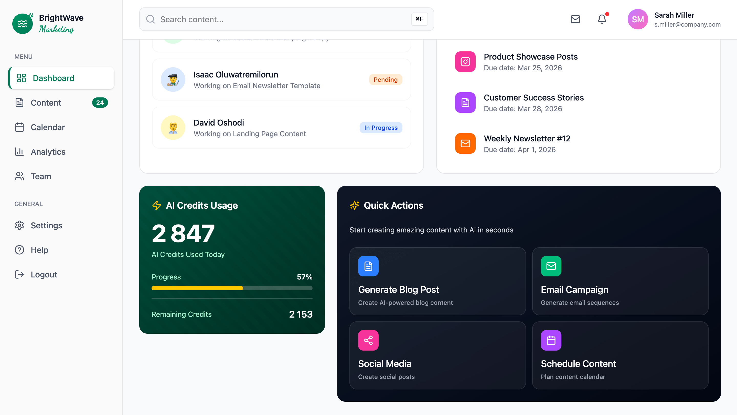Select Team from the sidebar menu
Image resolution: width=737 pixels, height=415 pixels.
coord(41,176)
